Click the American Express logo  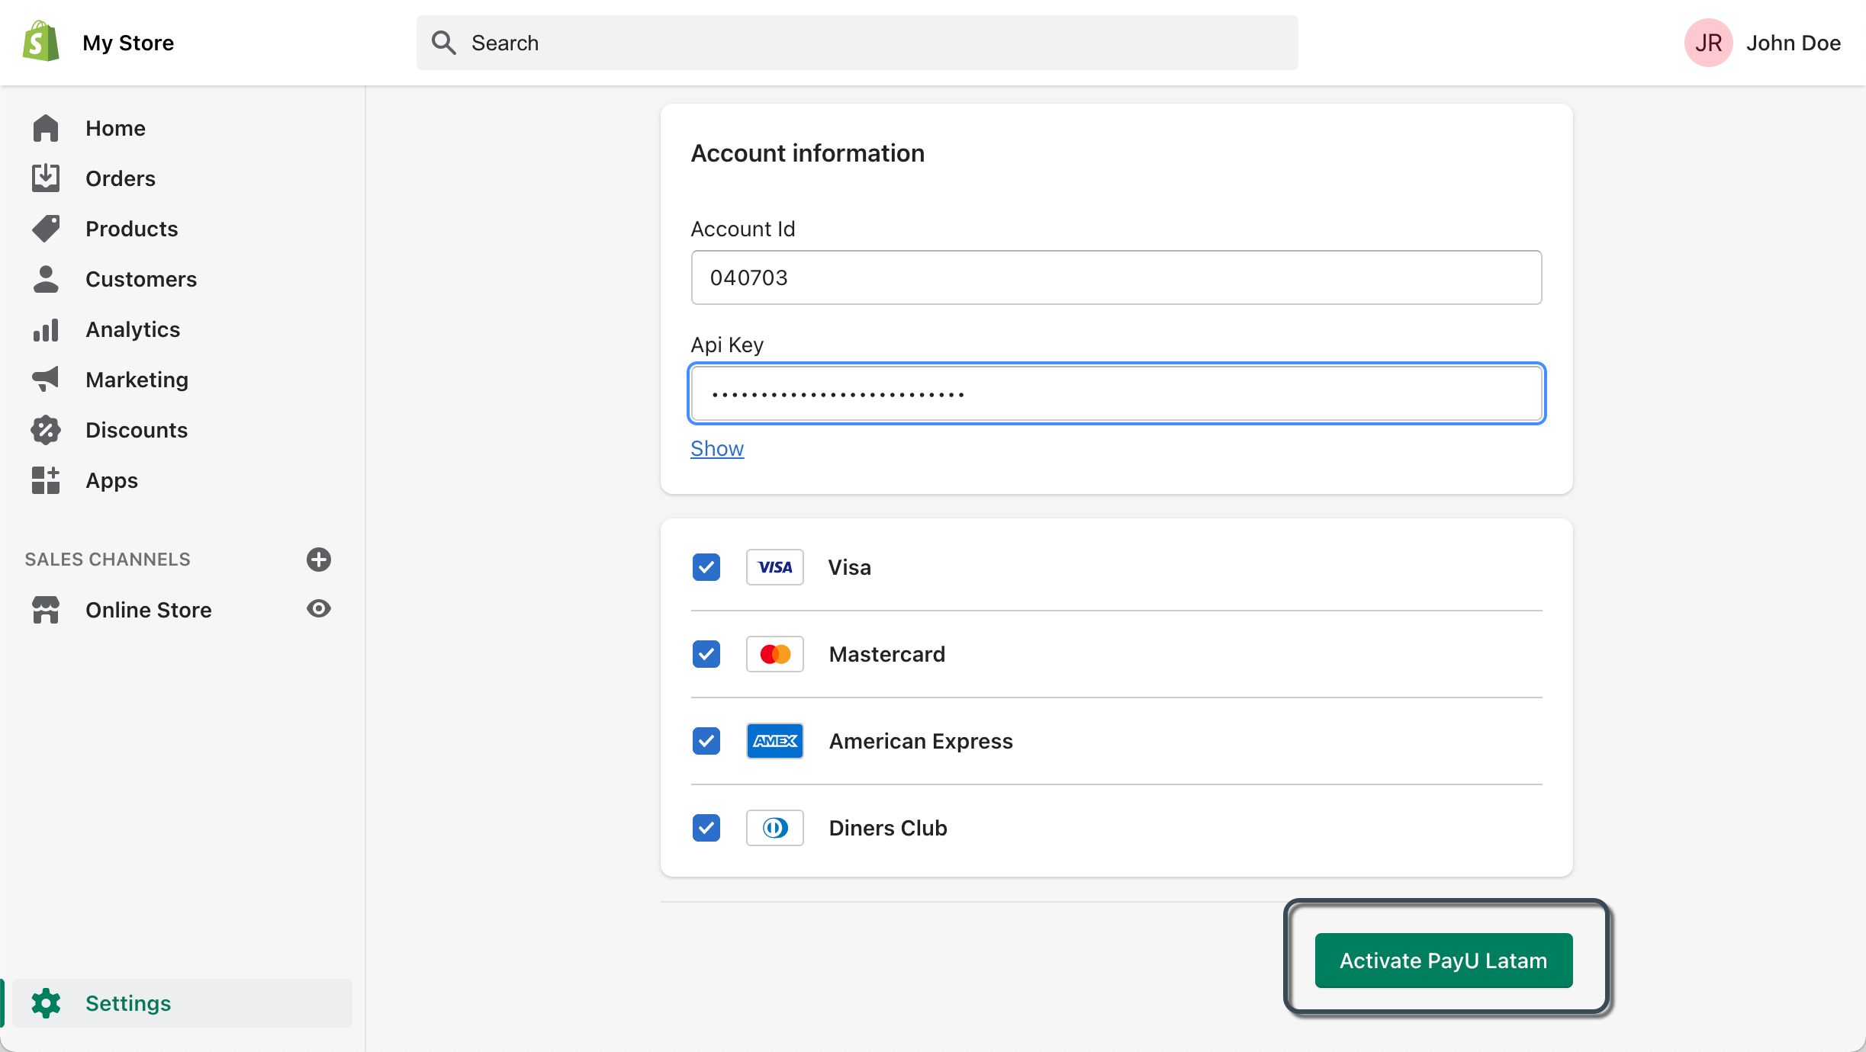tap(774, 741)
